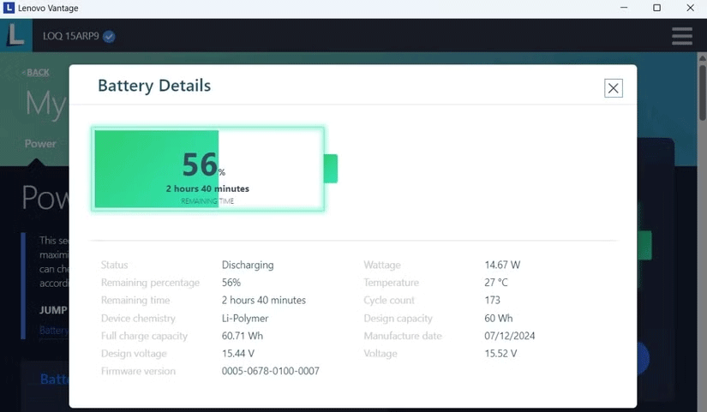Click the LOQ 15ARP9 device name
This screenshot has height=412, width=707.
(71, 36)
